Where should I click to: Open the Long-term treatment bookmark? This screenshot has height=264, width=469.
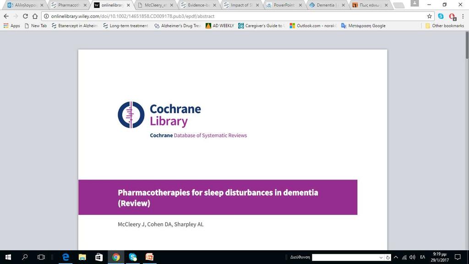coord(125,26)
